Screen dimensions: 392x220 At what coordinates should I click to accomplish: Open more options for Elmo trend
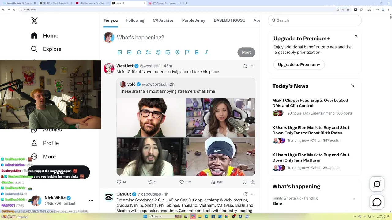(x=355, y=199)
